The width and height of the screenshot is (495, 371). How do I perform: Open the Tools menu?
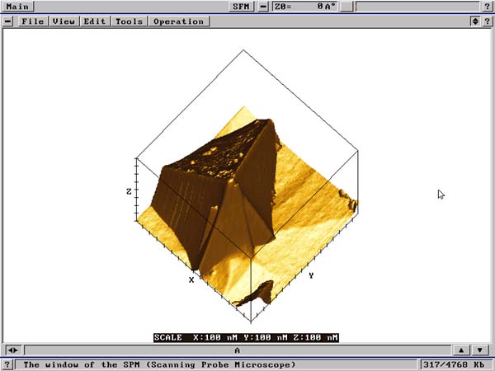pyautogui.click(x=129, y=21)
